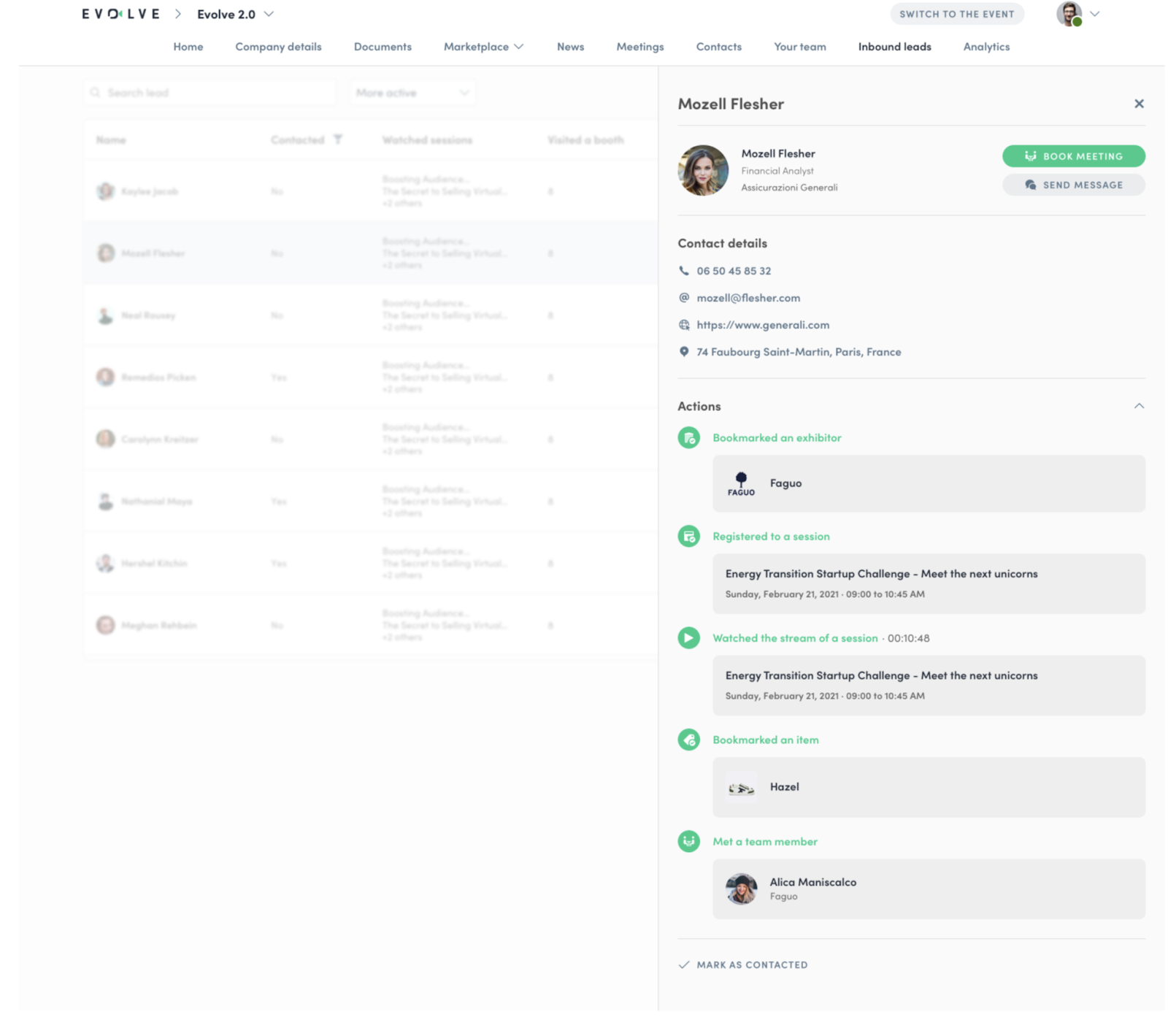Select the Remedios Picken lead row
This screenshot has height=1028, width=1168.
click(370, 377)
